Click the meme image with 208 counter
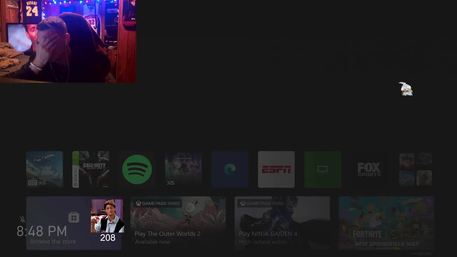The width and height of the screenshot is (457, 257). [x=107, y=216]
